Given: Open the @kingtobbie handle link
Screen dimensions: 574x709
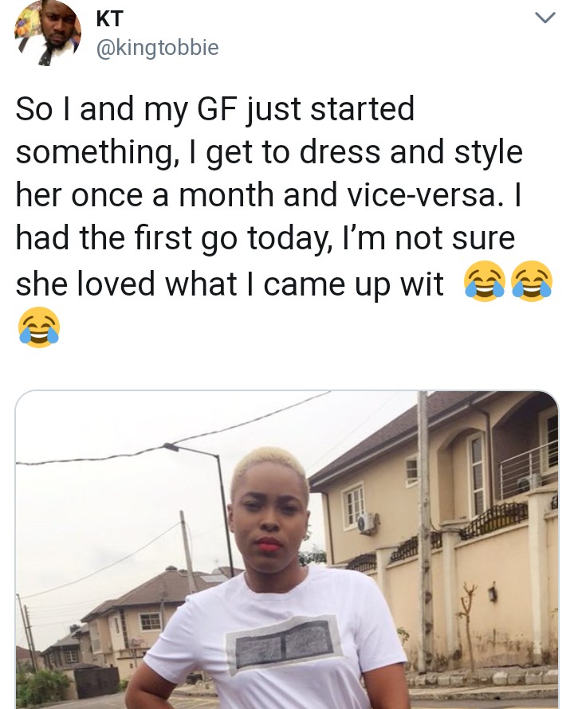Looking at the screenshot, I should [x=158, y=48].
